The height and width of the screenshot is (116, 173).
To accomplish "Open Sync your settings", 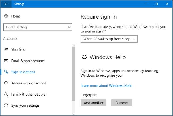I will pos(25,105).
